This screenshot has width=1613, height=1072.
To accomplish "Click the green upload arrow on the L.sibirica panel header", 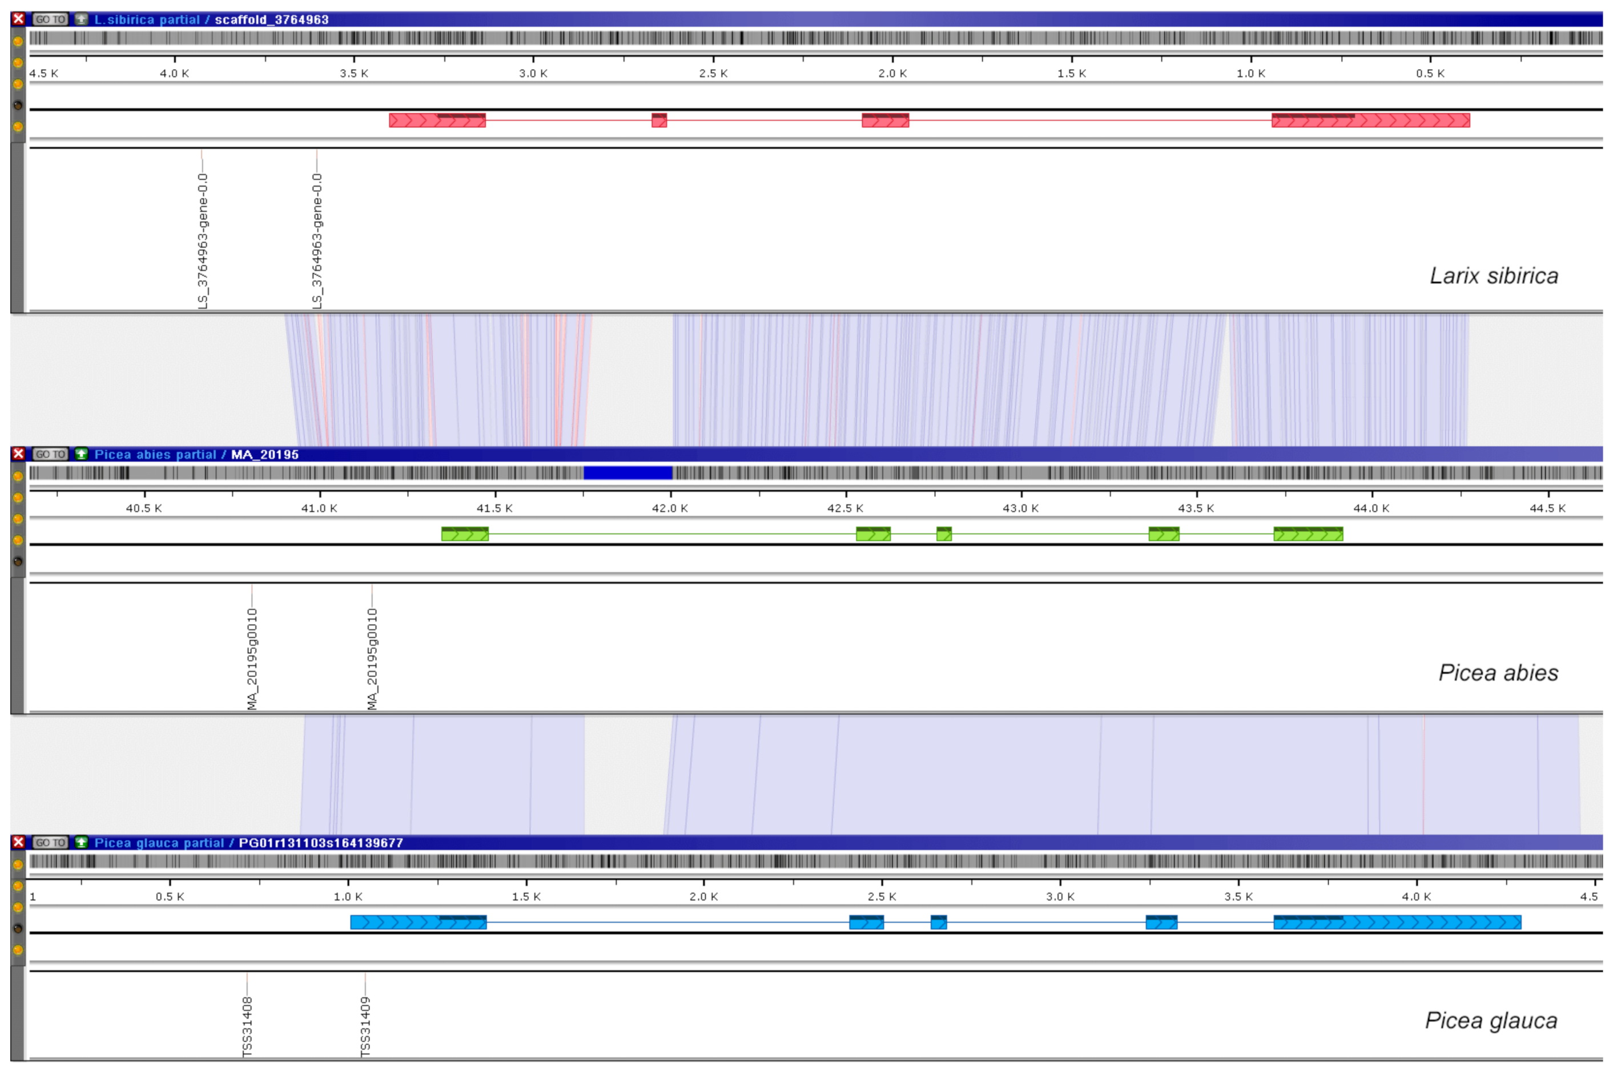I will [x=82, y=20].
